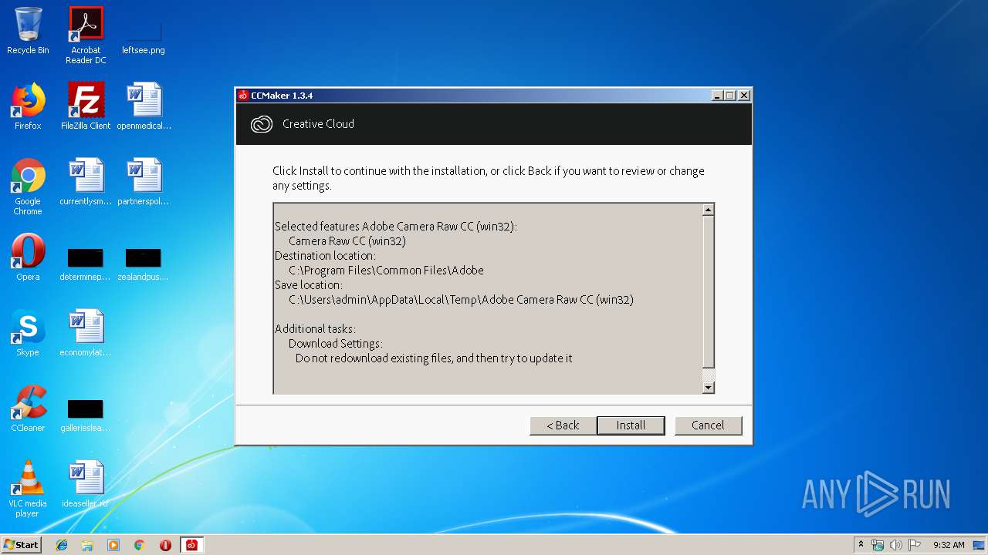Click 'Do not redownload existing files' line
This screenshot has height=555, width=988.
click(x=434, y=358)
